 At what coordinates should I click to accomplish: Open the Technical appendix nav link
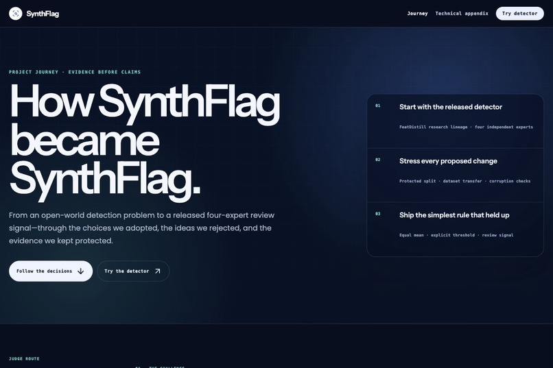[x=462, y=14]
